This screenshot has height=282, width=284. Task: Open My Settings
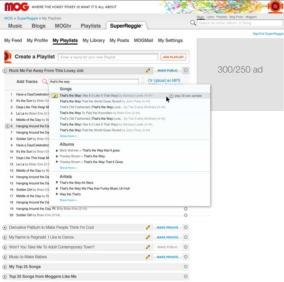(x=170, y=40)
